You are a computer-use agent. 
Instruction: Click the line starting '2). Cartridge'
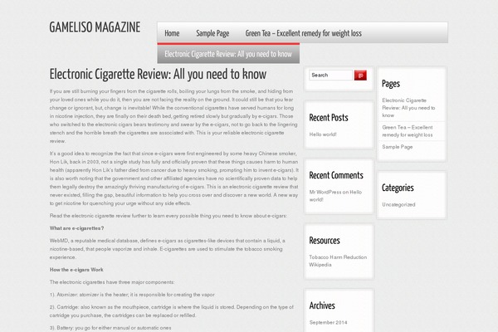point(172,311)
